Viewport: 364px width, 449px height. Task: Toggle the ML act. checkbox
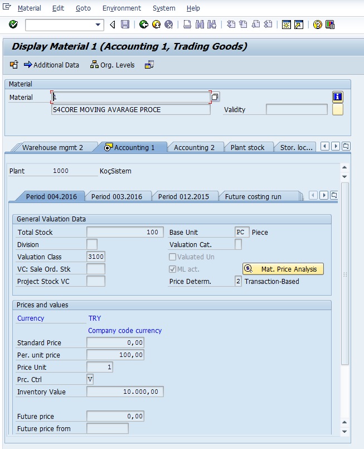coord(173,269)
